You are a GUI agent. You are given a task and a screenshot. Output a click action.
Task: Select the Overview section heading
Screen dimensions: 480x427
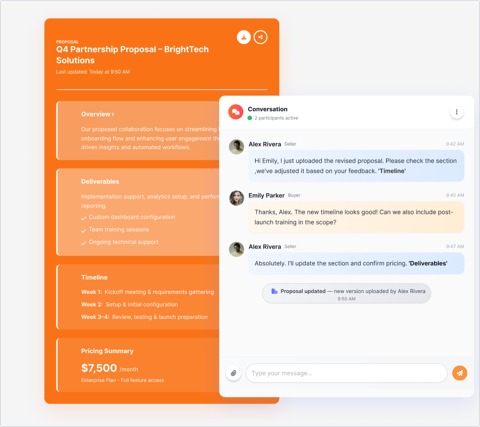(x=98, y=114)
